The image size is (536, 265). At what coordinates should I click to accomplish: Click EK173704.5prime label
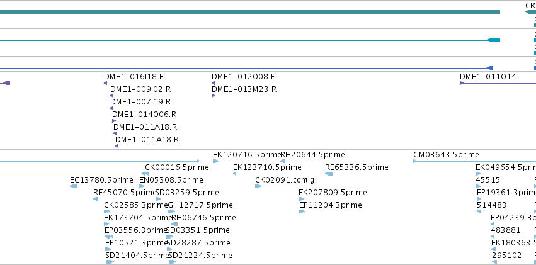click(x=138, y=218)
